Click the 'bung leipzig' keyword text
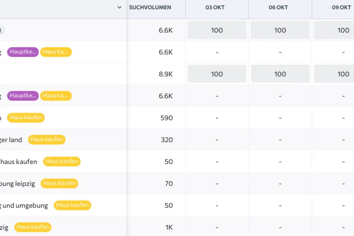Image resolution: width=354 pixels, height=236 pixels. (x=17, y=183)
